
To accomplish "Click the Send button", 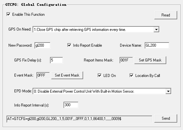I will (x=166, y=118).
